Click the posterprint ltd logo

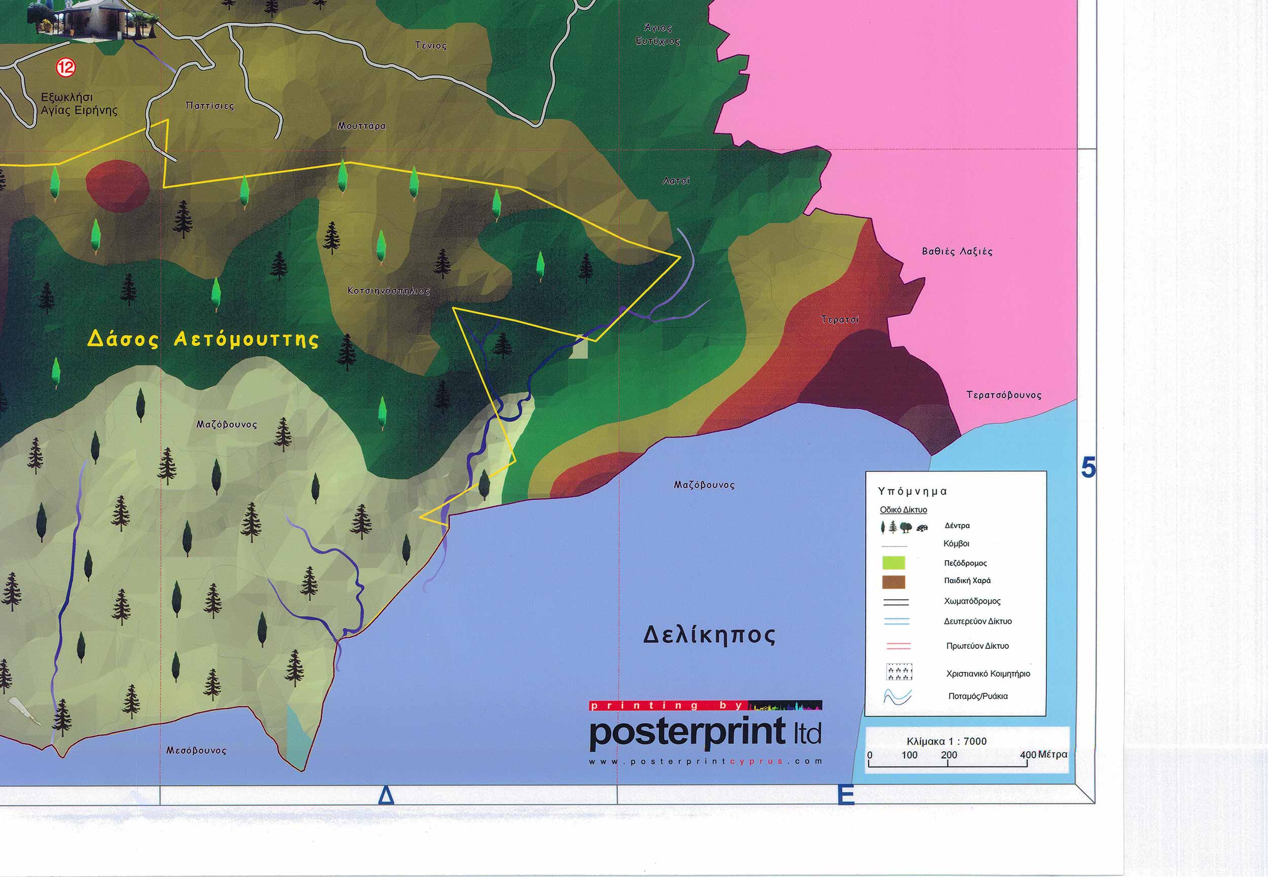coord(705,734)
